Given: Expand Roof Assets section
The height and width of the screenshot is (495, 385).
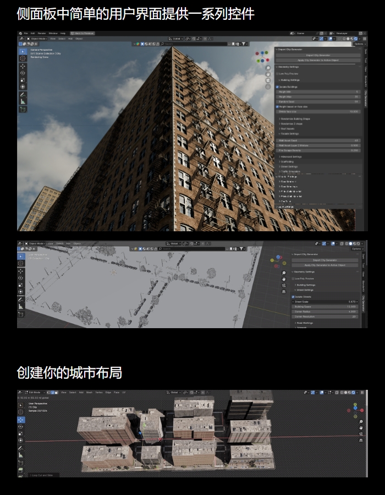Looking at the screenshot, I should (287, 129).
